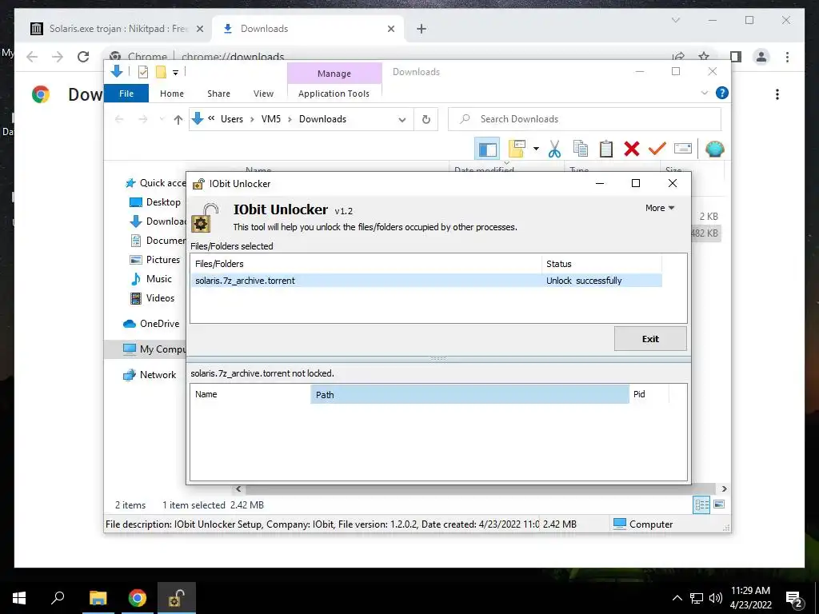The width and height of the screenshot is (819, 614).
Task: Toggle the navigation pane icon in Explorer toolbar
Action: coord(487,149)
